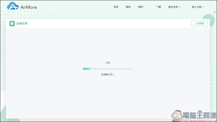Viewport: 217px width, 122px height.
Task: Click the AirMore cloud logo icon
Action: 13,6
